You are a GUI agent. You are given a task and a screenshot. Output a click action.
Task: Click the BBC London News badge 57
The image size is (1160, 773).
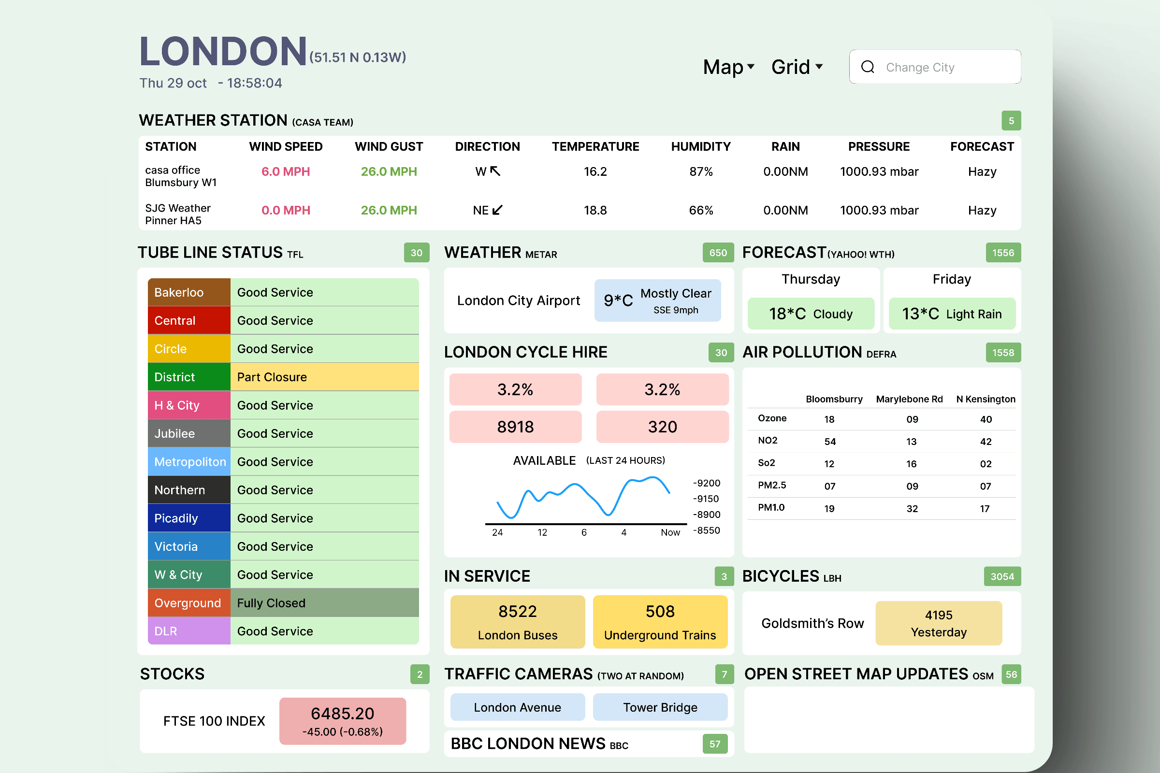[x=715, y=744]
